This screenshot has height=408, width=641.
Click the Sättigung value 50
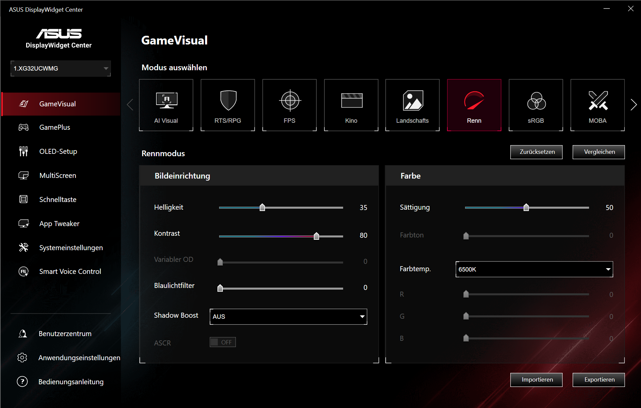point(610,208)
